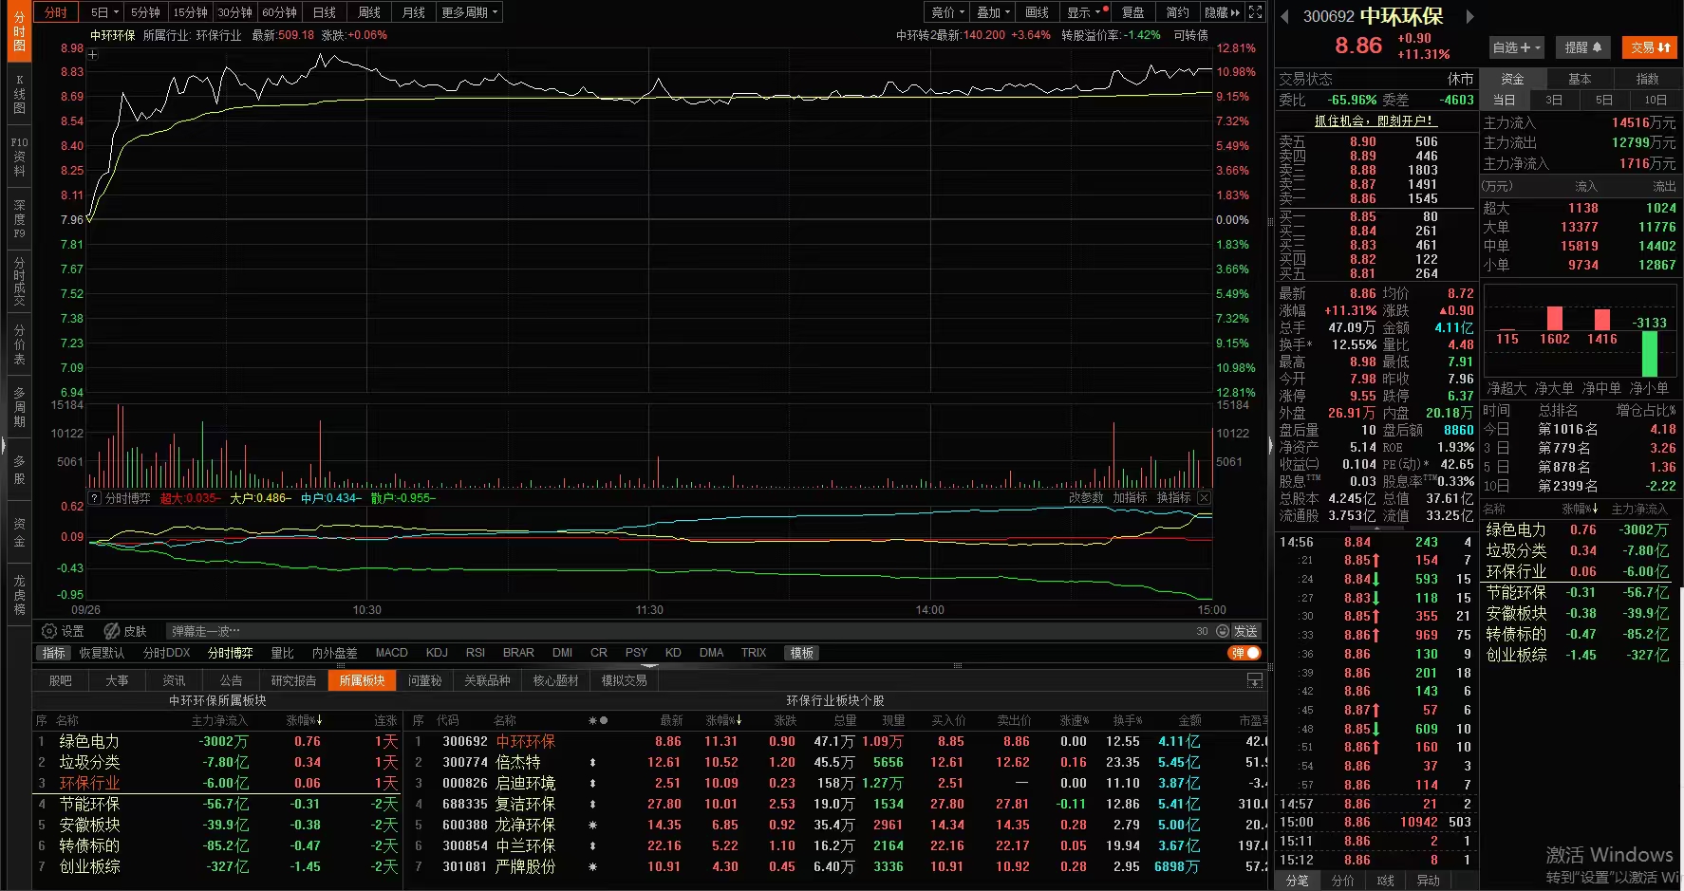Click the 发送 send button
Image resolution: width=1684 pixels, height=891 pixels.
point(1245,631)
